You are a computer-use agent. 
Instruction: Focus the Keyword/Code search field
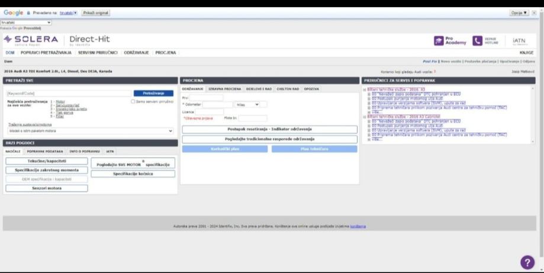(x=69, y=94)
